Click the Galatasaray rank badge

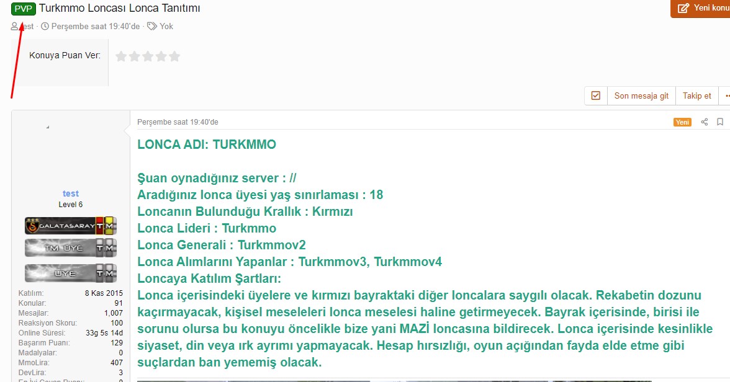(70, 226)
